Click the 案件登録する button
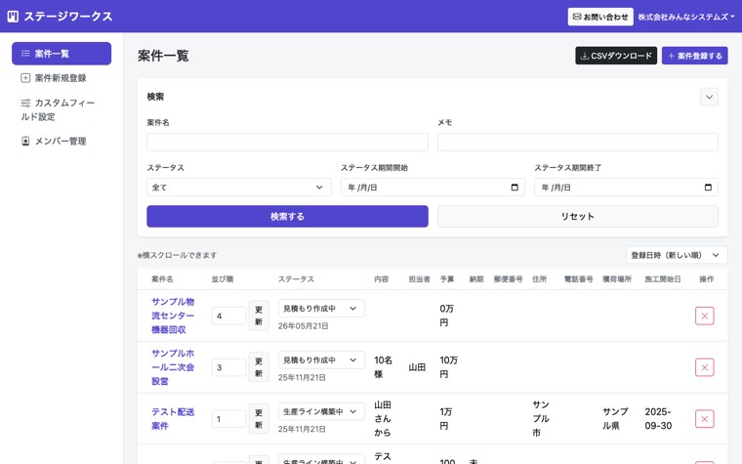Viewport: 742px width, 464px height. pyautogui.click(x=695, y=56)
